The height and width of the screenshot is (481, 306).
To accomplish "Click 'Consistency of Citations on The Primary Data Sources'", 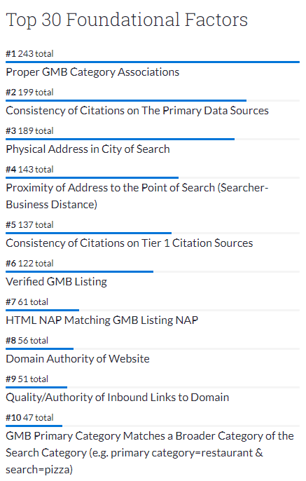I will pyautogui.click(x=137, y=111).
